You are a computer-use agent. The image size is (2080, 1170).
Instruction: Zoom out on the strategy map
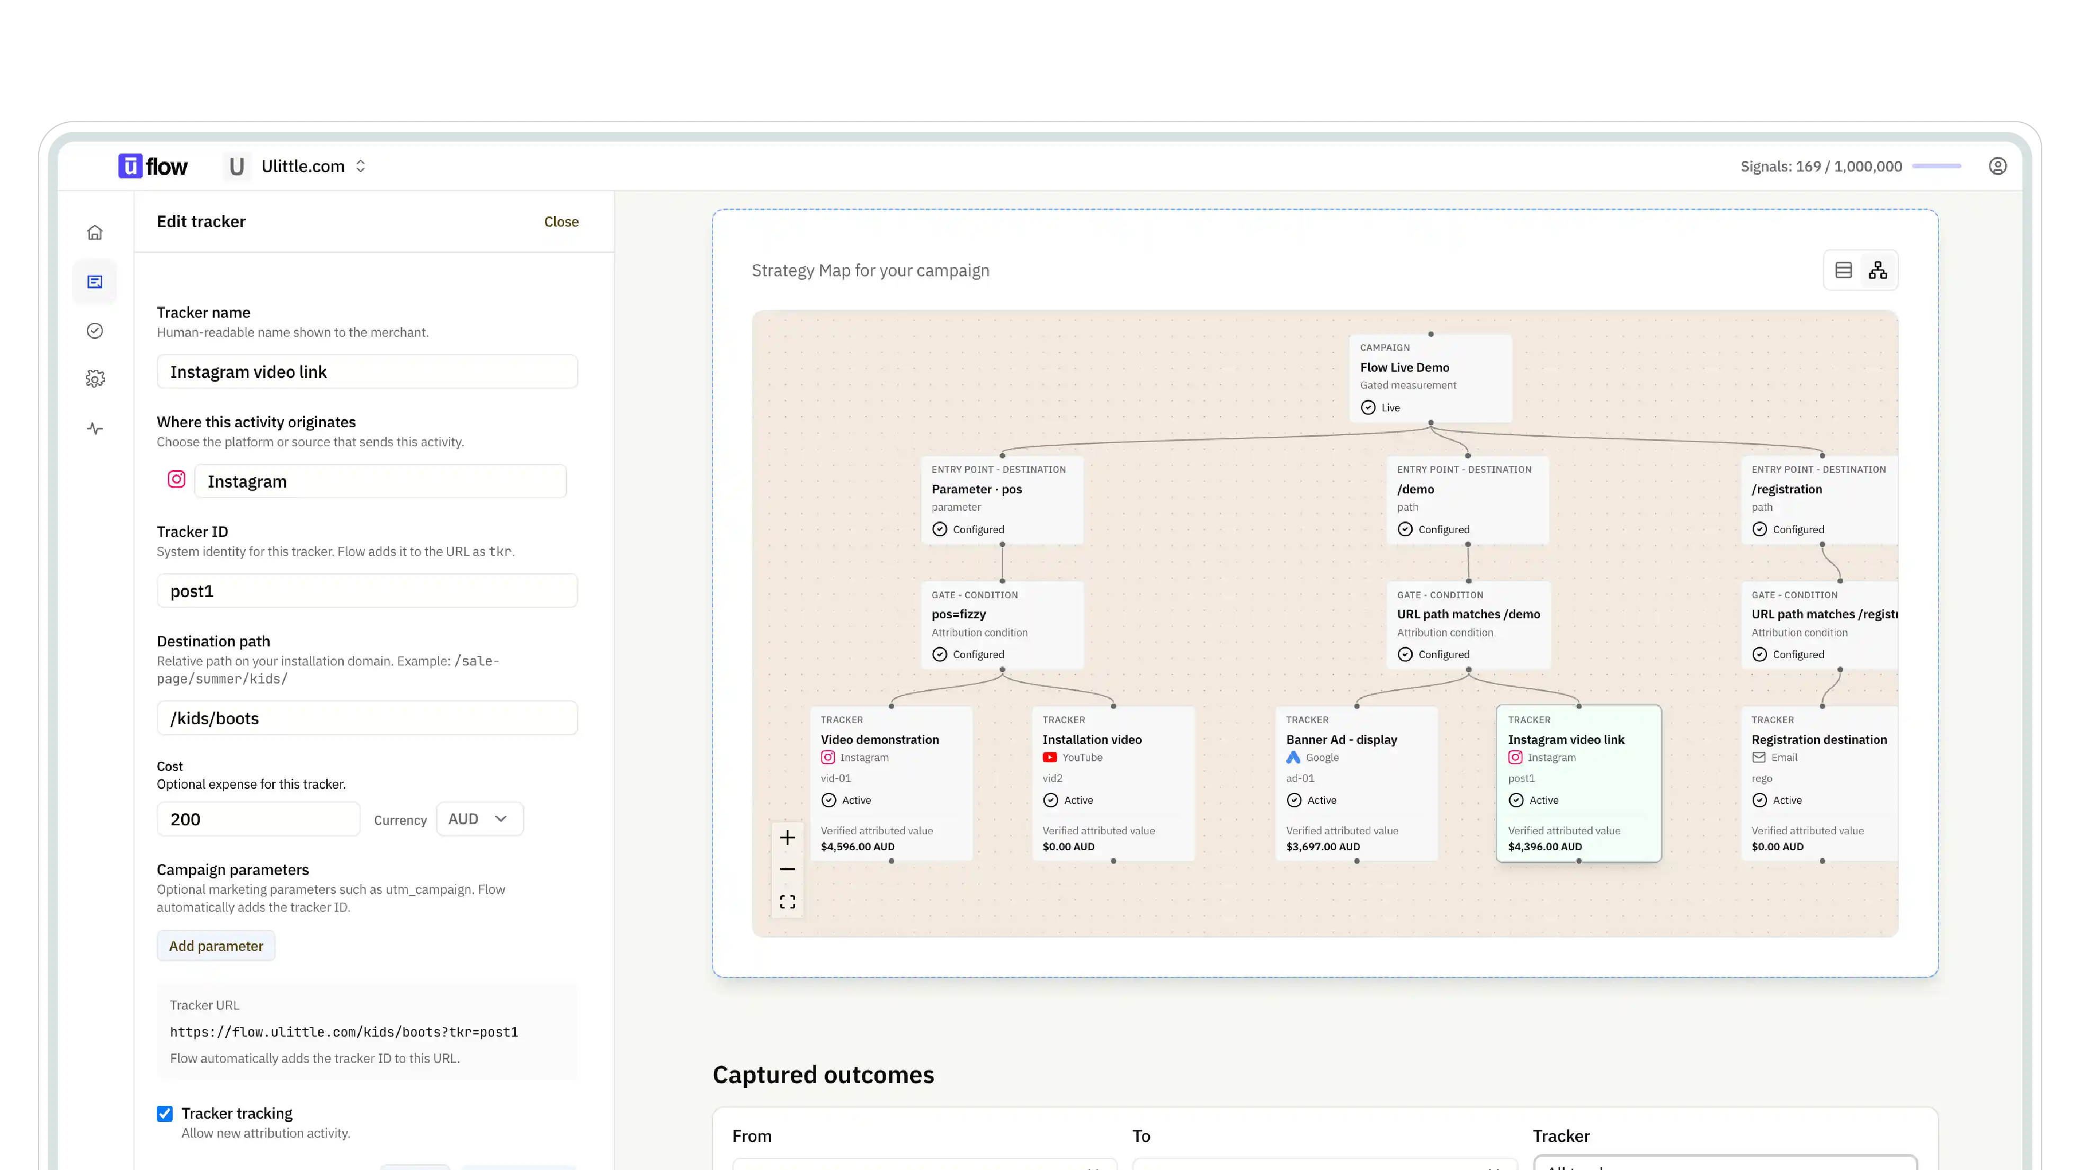[x=787, y=869]
